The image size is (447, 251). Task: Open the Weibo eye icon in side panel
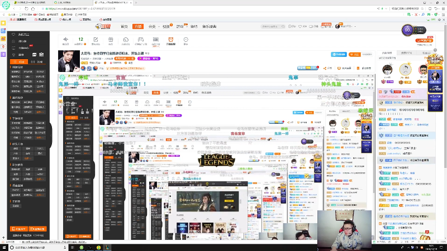coord(3,38)
